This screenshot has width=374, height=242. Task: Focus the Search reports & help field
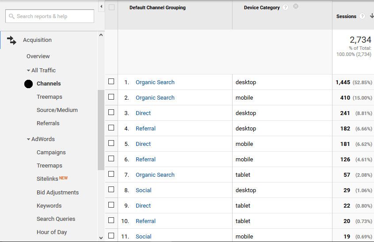[50, 16]
